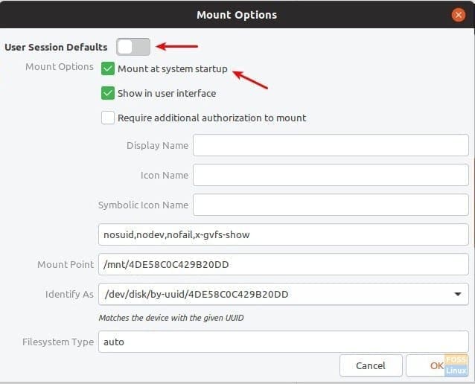475x384 pixels.
Task: Click the 'Mount at system startup' label
Action: pyautogui.click(x=173, y=68)
